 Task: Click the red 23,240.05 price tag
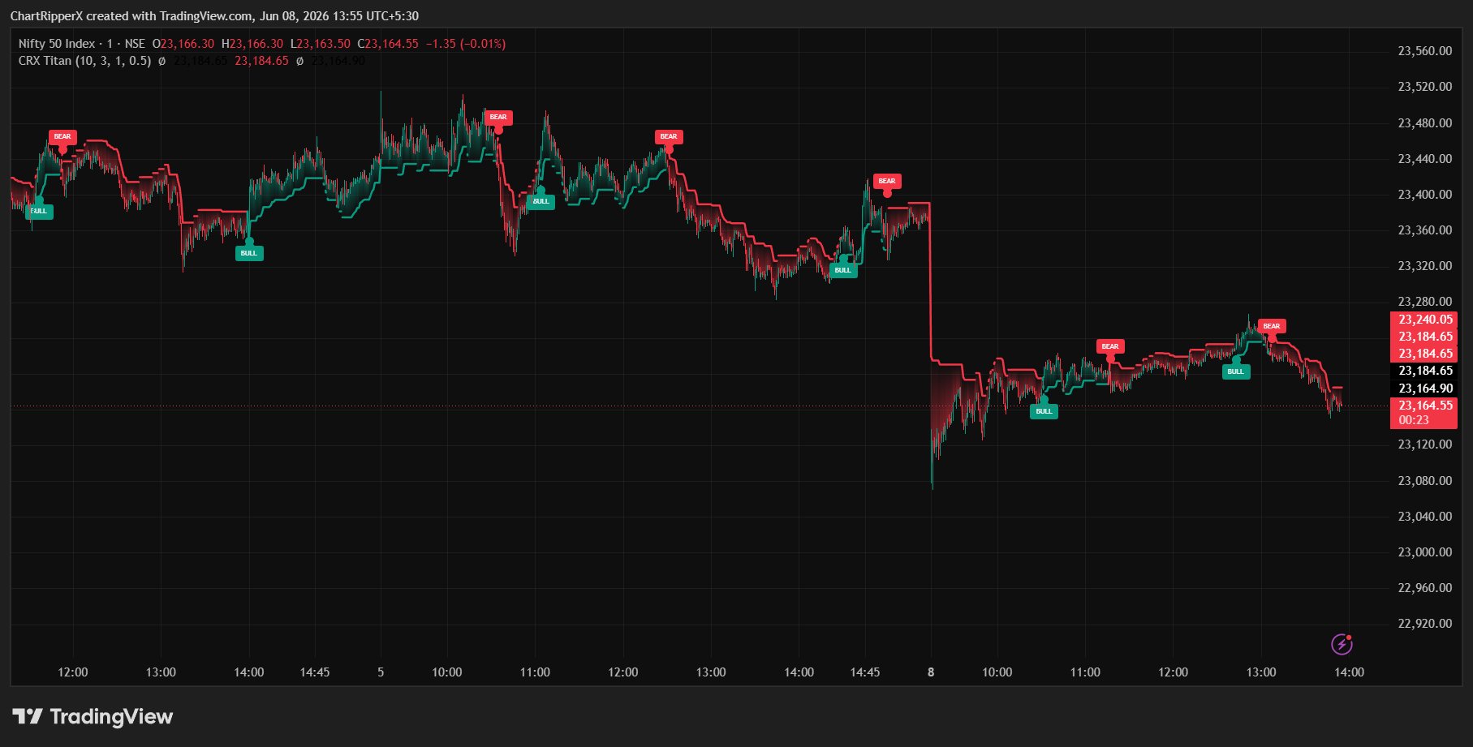1424,320
